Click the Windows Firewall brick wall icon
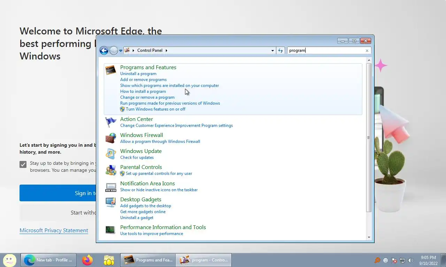Viewport: 446px width, 267px height. point(111,138)
